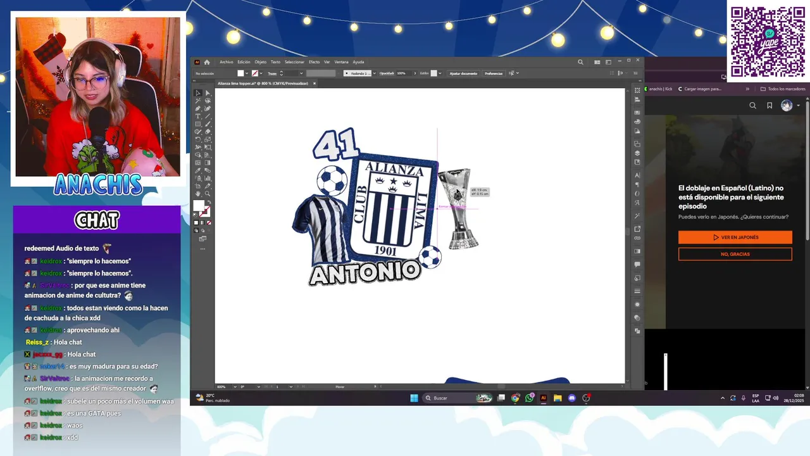This screenshot has height=456, width=810.
Task: Open rotate view angle dropdown
Action: point(259,386)
